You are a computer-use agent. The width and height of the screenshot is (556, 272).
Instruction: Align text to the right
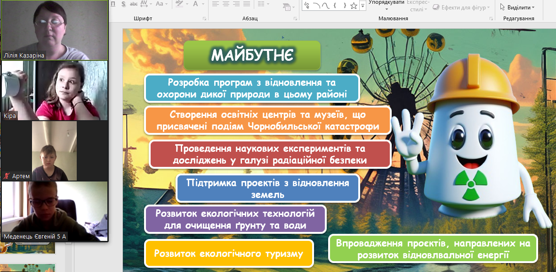(236, 4)
